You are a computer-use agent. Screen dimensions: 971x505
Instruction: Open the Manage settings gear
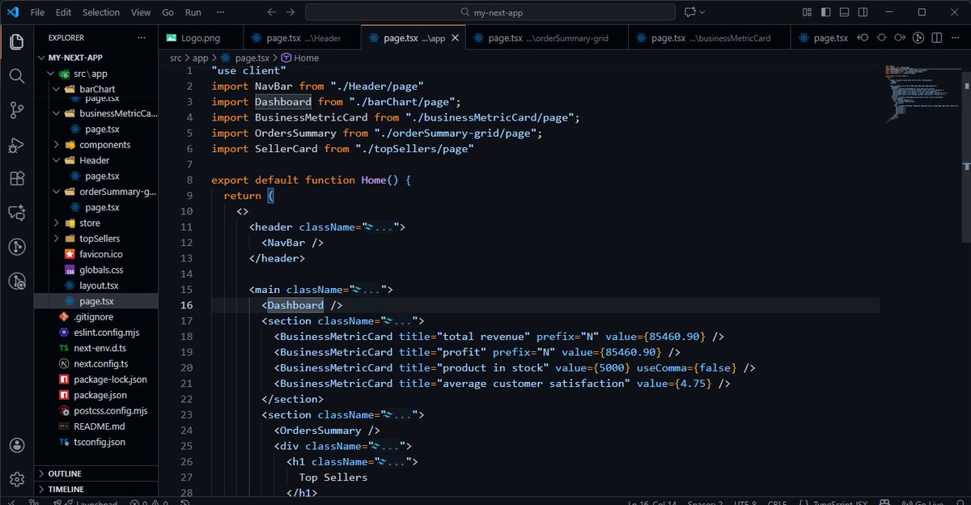pyautogui.click(x=16, y=479)
